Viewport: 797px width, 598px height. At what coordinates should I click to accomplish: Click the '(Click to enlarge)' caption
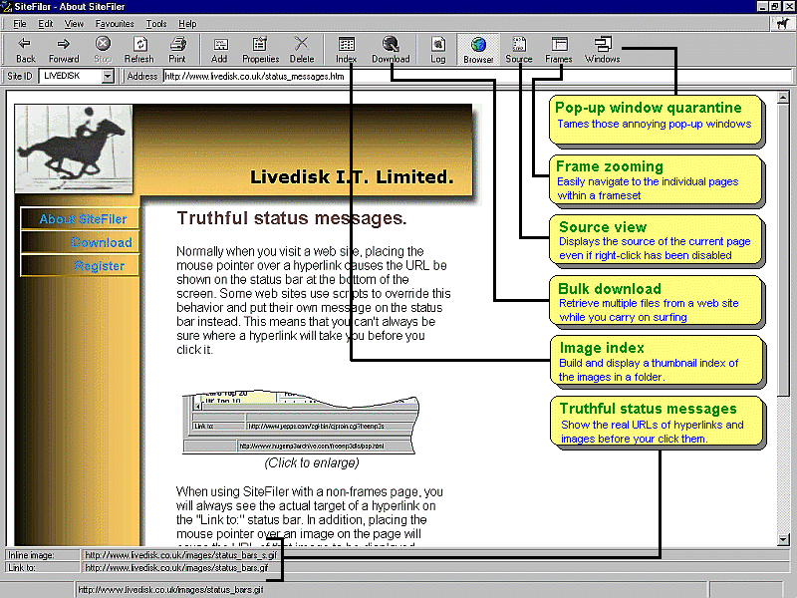point(312,462)
